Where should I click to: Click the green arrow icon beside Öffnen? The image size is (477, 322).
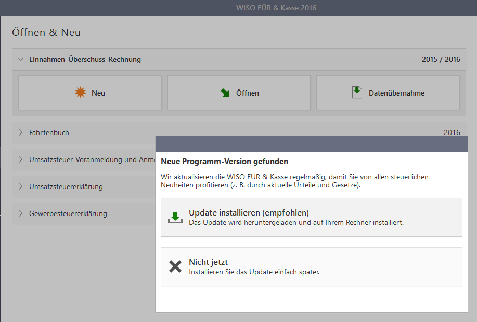pos(225,93)
